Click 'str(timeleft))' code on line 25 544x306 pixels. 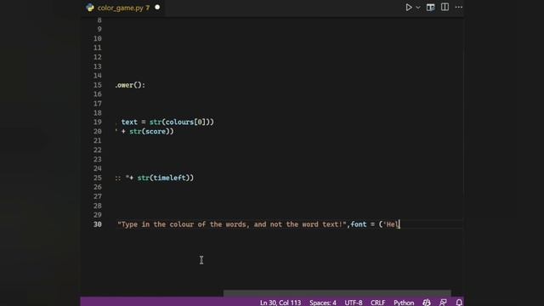tap(166, 178)
